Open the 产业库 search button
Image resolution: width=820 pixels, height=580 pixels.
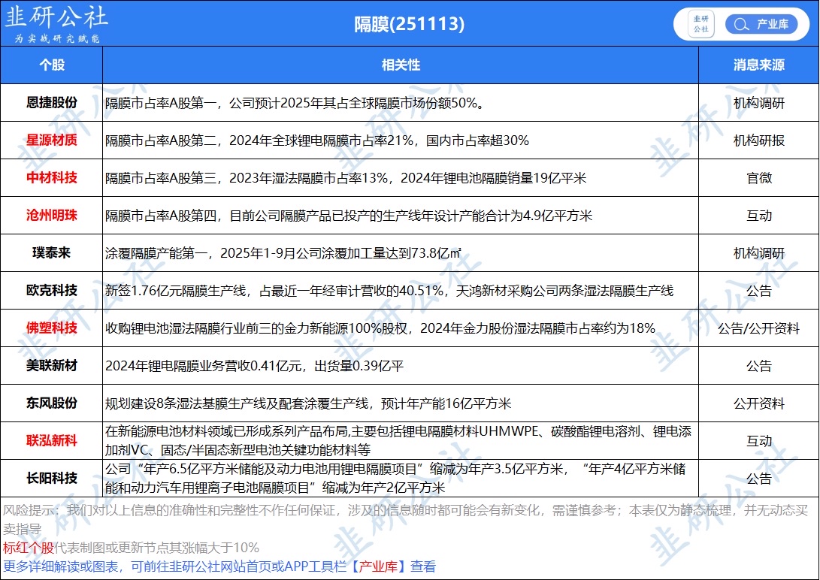[x=761, y=24]
